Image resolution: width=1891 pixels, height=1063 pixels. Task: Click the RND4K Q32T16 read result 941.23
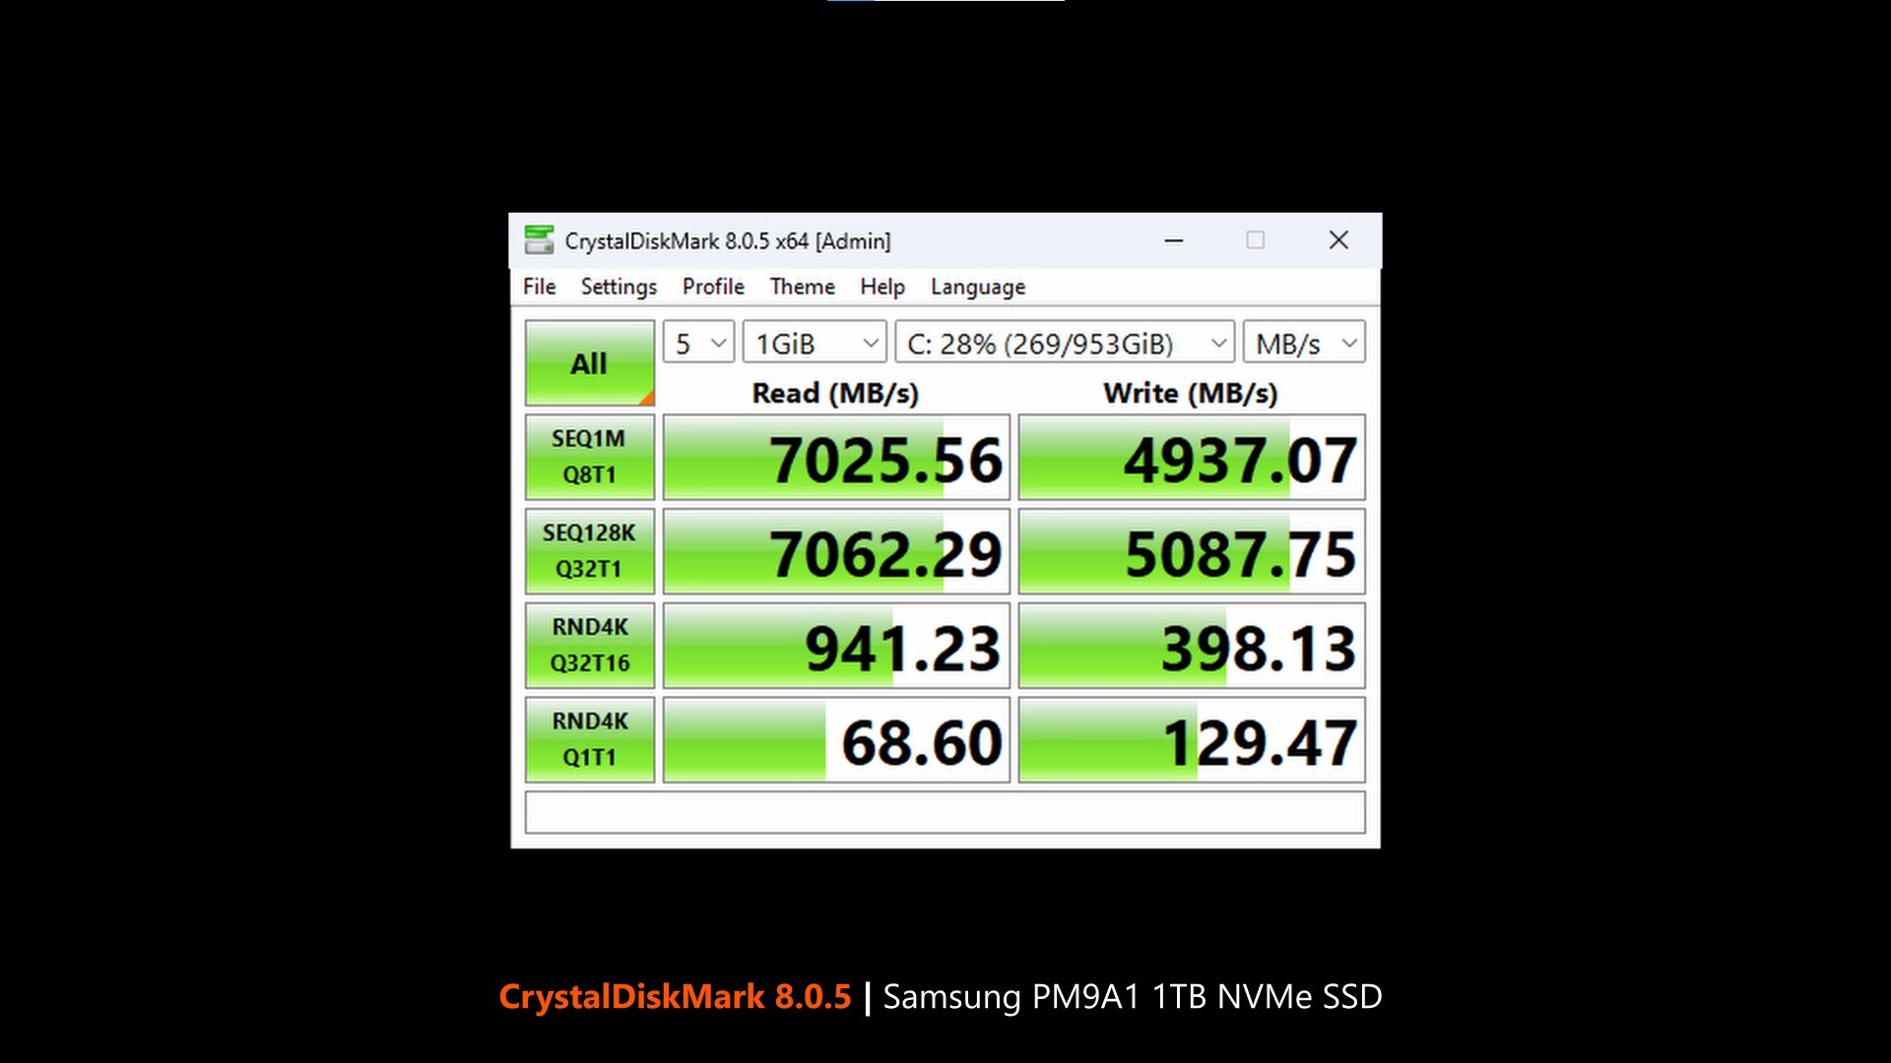(x=836, y=647)
